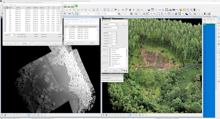Click the All On button

coord(104,49)
